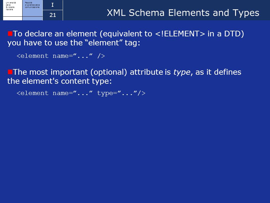The height and width of the screenshot is (203, 270).
Task: Click the Università della Svizzera italiana logo box
Action: 13,8
